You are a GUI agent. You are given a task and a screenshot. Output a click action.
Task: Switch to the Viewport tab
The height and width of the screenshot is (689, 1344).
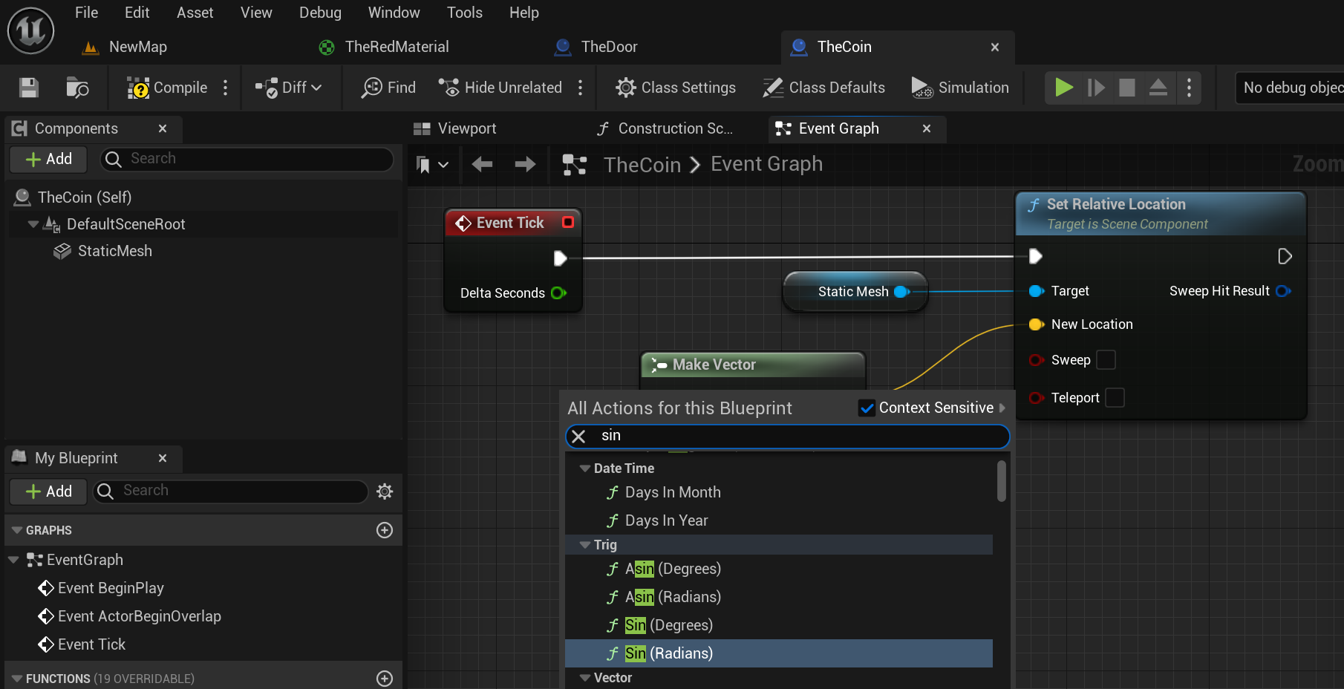coord(455,128)
